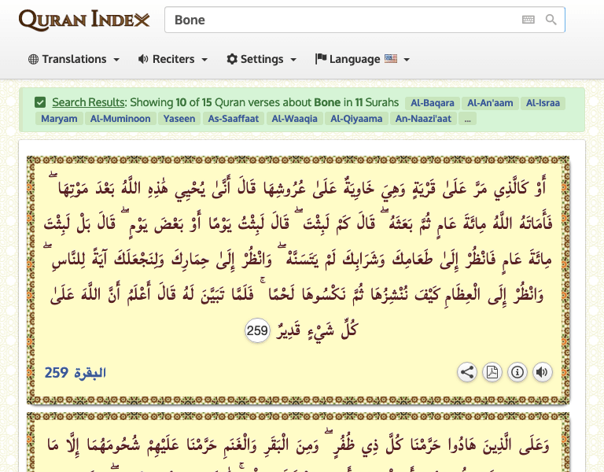604x472 pixels.
Task: Play audio recitation of verse 259
Action: click(542, 372)
